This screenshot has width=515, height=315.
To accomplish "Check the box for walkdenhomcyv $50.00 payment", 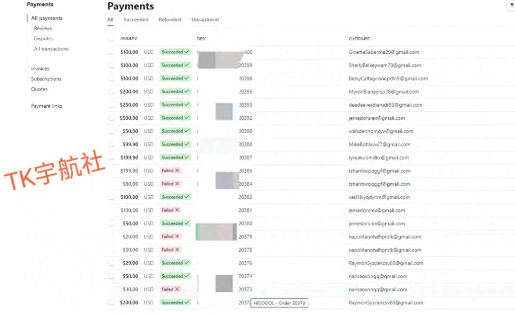I will pos(111,131).
